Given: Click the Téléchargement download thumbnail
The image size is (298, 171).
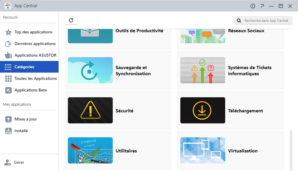Looking at the screenshot, I should [202, 110].
